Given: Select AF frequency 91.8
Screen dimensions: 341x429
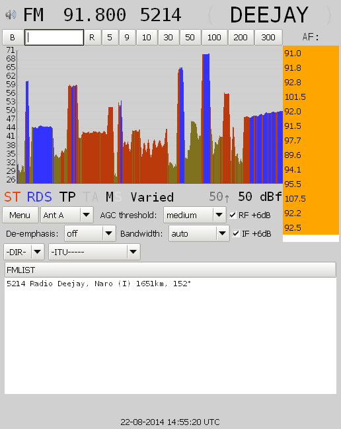Looking at the screenshot, I should pos(311,68).
